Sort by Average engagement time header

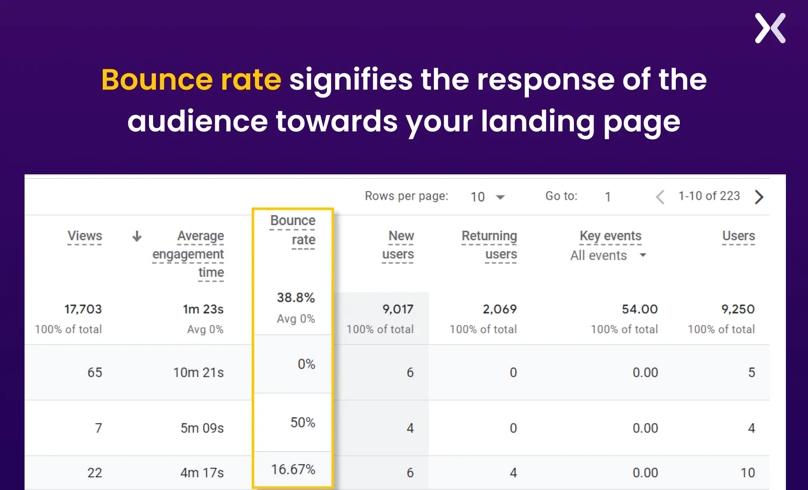pos(188,254)
